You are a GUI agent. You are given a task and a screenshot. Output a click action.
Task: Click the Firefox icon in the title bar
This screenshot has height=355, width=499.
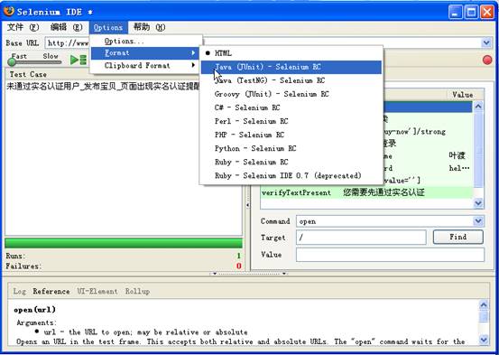tap(9, 12)
